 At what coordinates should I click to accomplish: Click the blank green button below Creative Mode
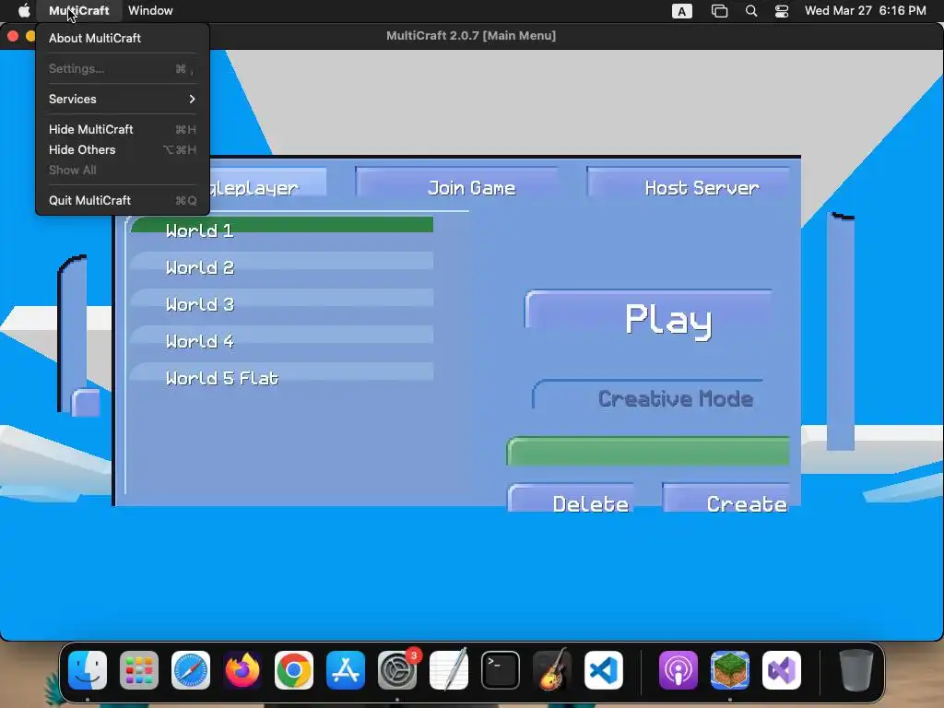click(648, 452)
